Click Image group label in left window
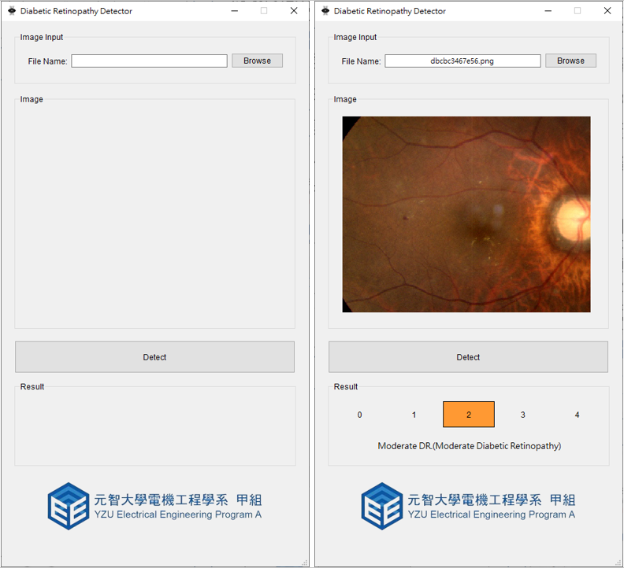 32,99
